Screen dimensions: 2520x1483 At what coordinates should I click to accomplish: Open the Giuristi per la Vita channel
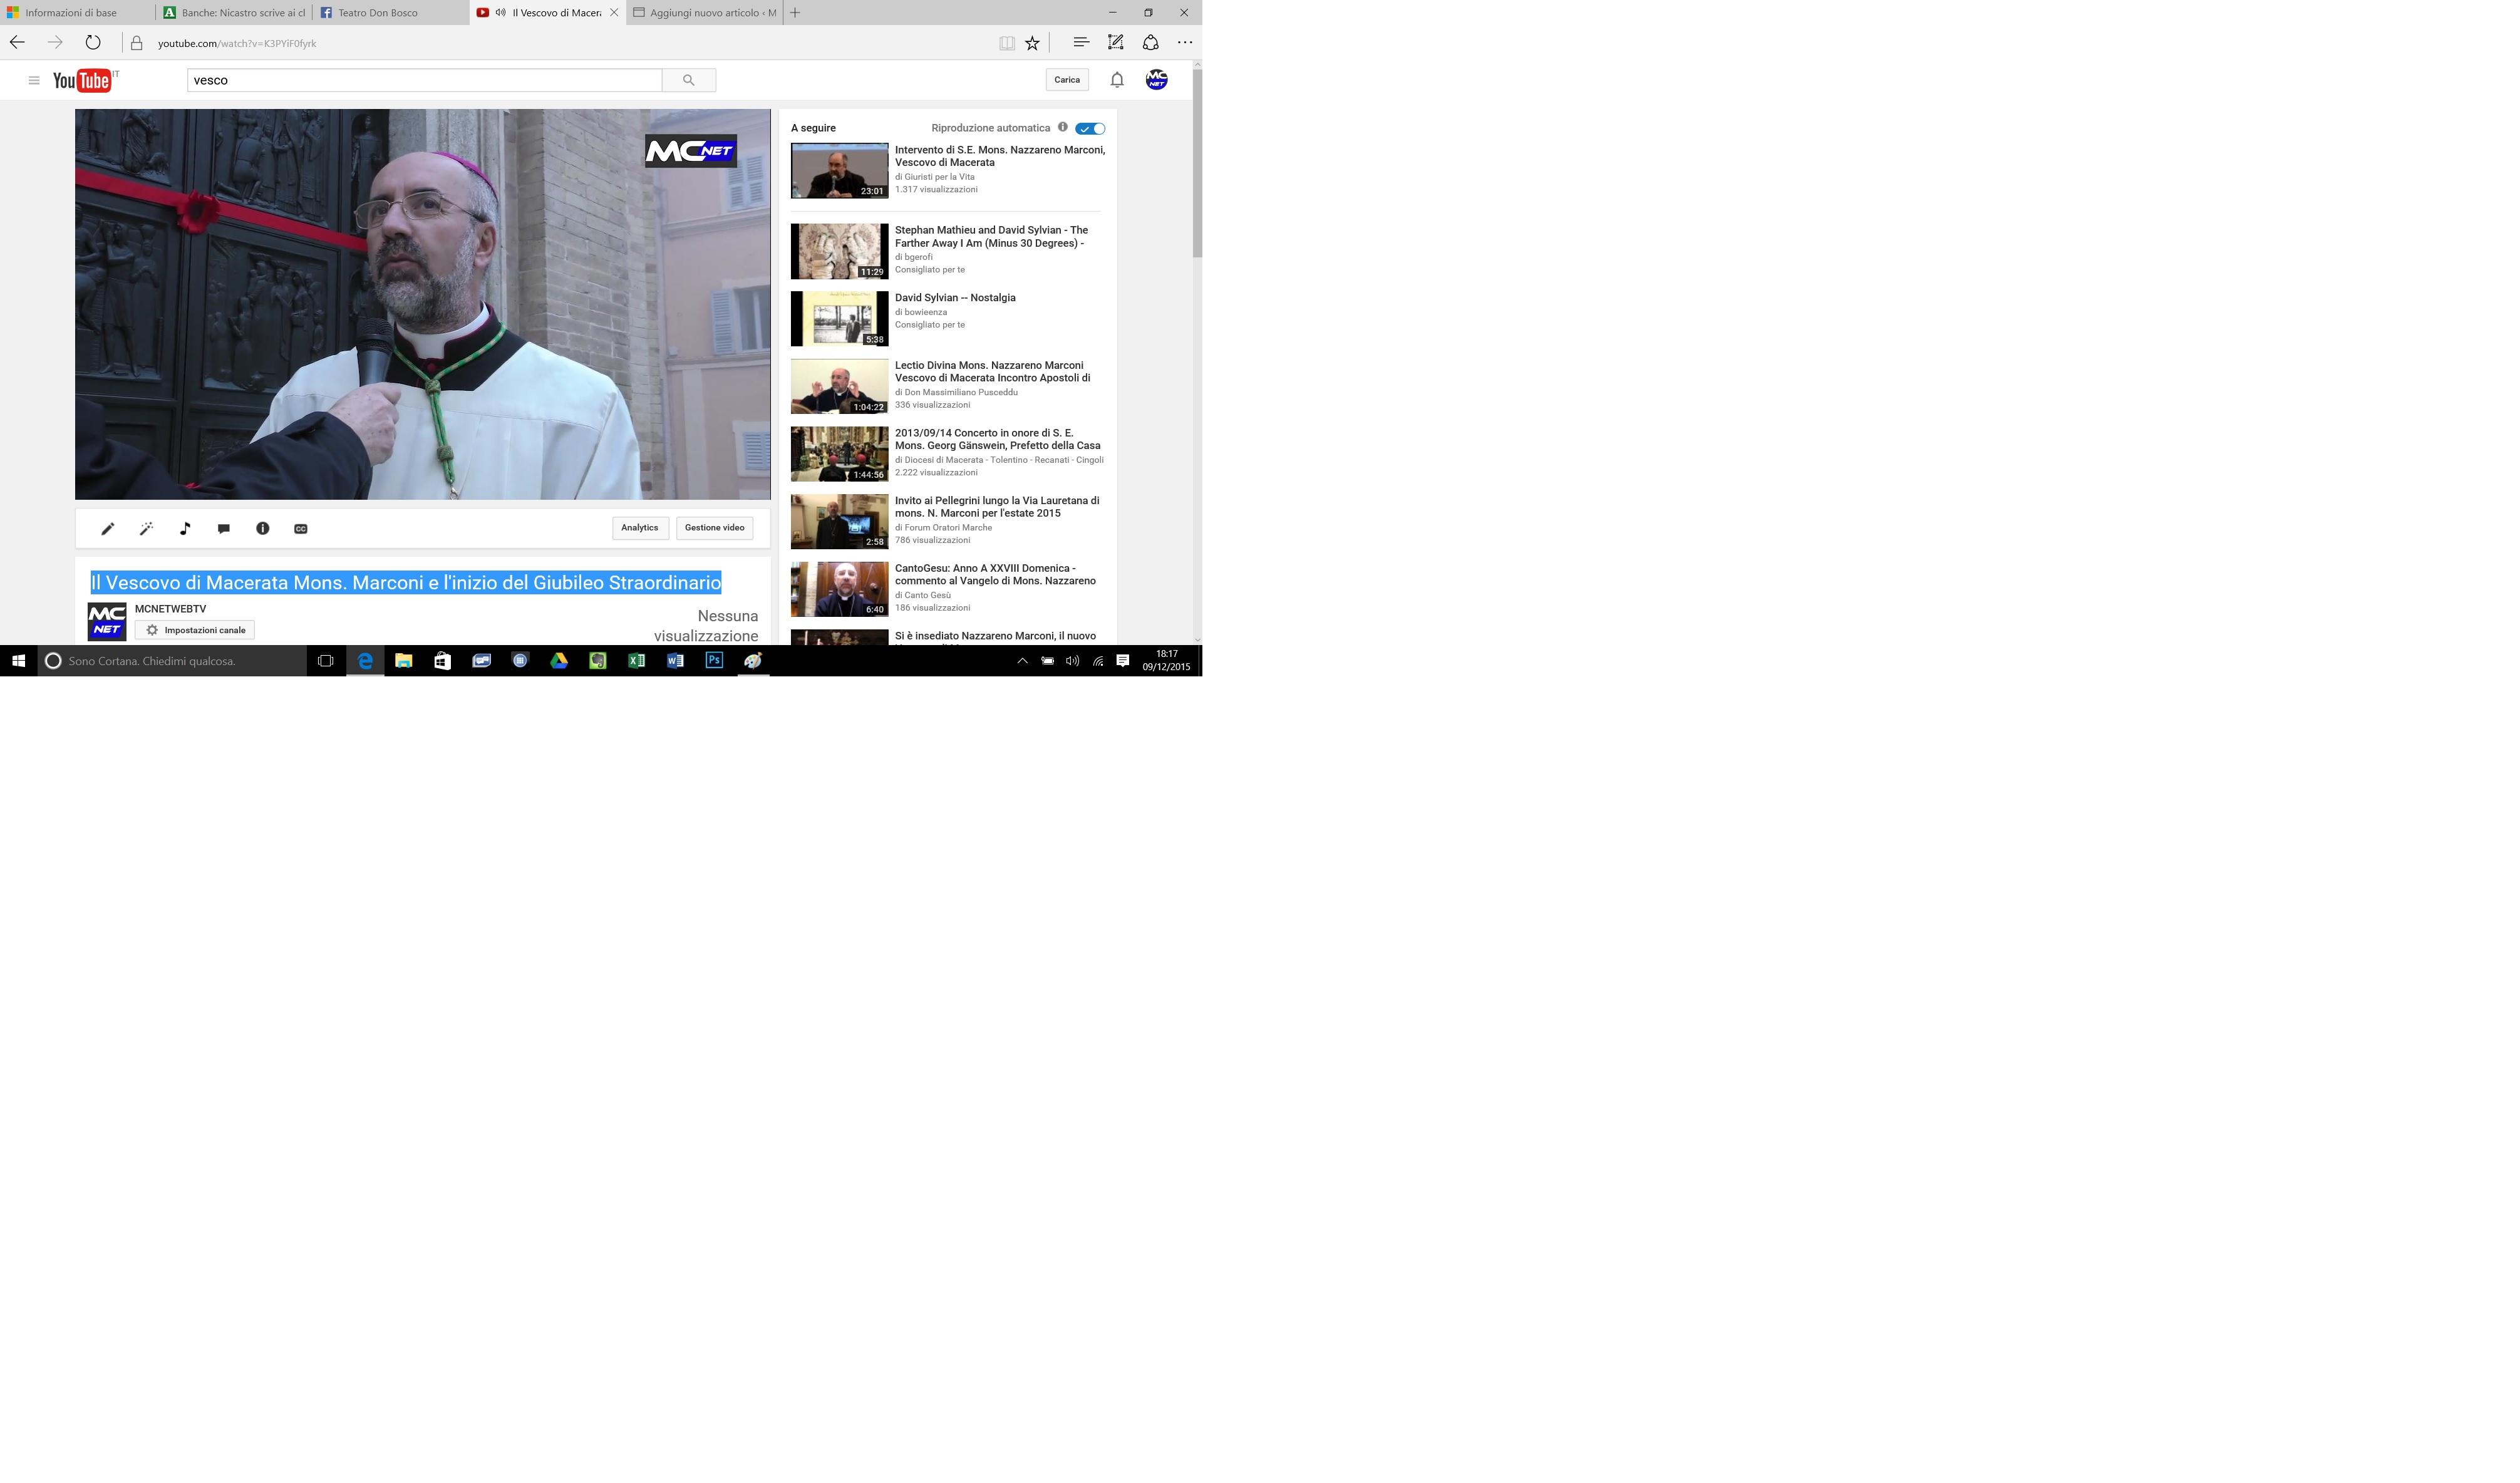coord(940,177)
